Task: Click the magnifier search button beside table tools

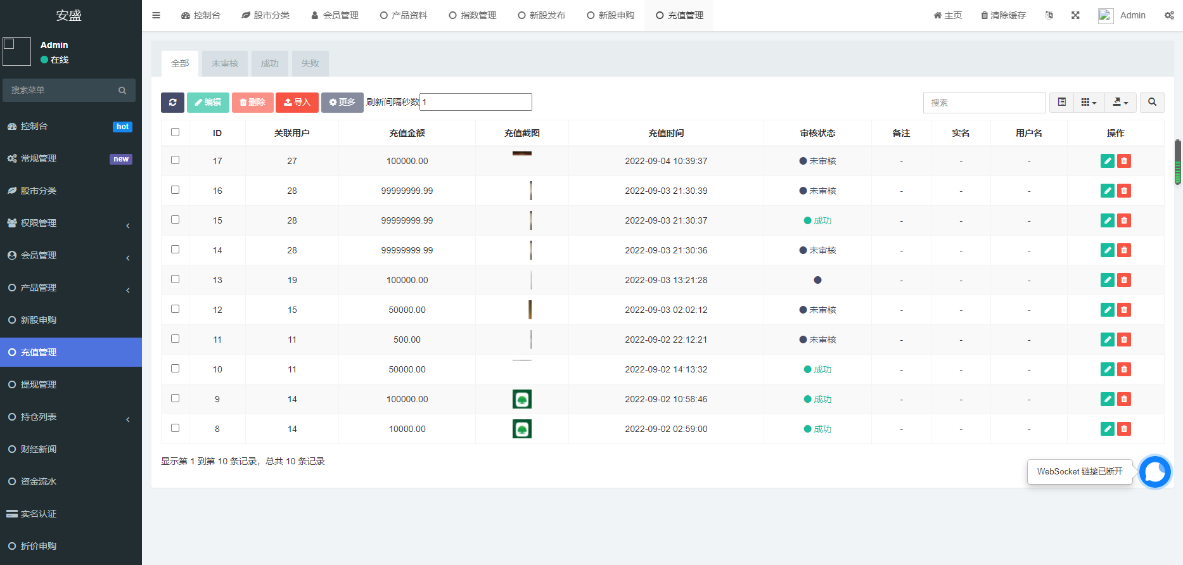Action: pos(1152,102)
